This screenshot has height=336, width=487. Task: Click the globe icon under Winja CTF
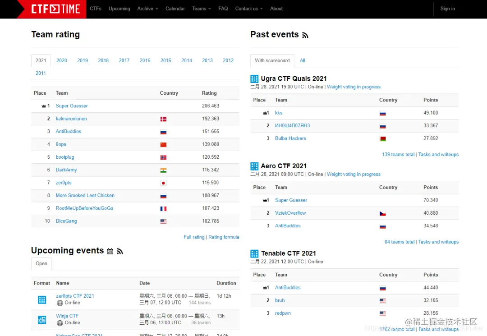[x=60, y=323]
